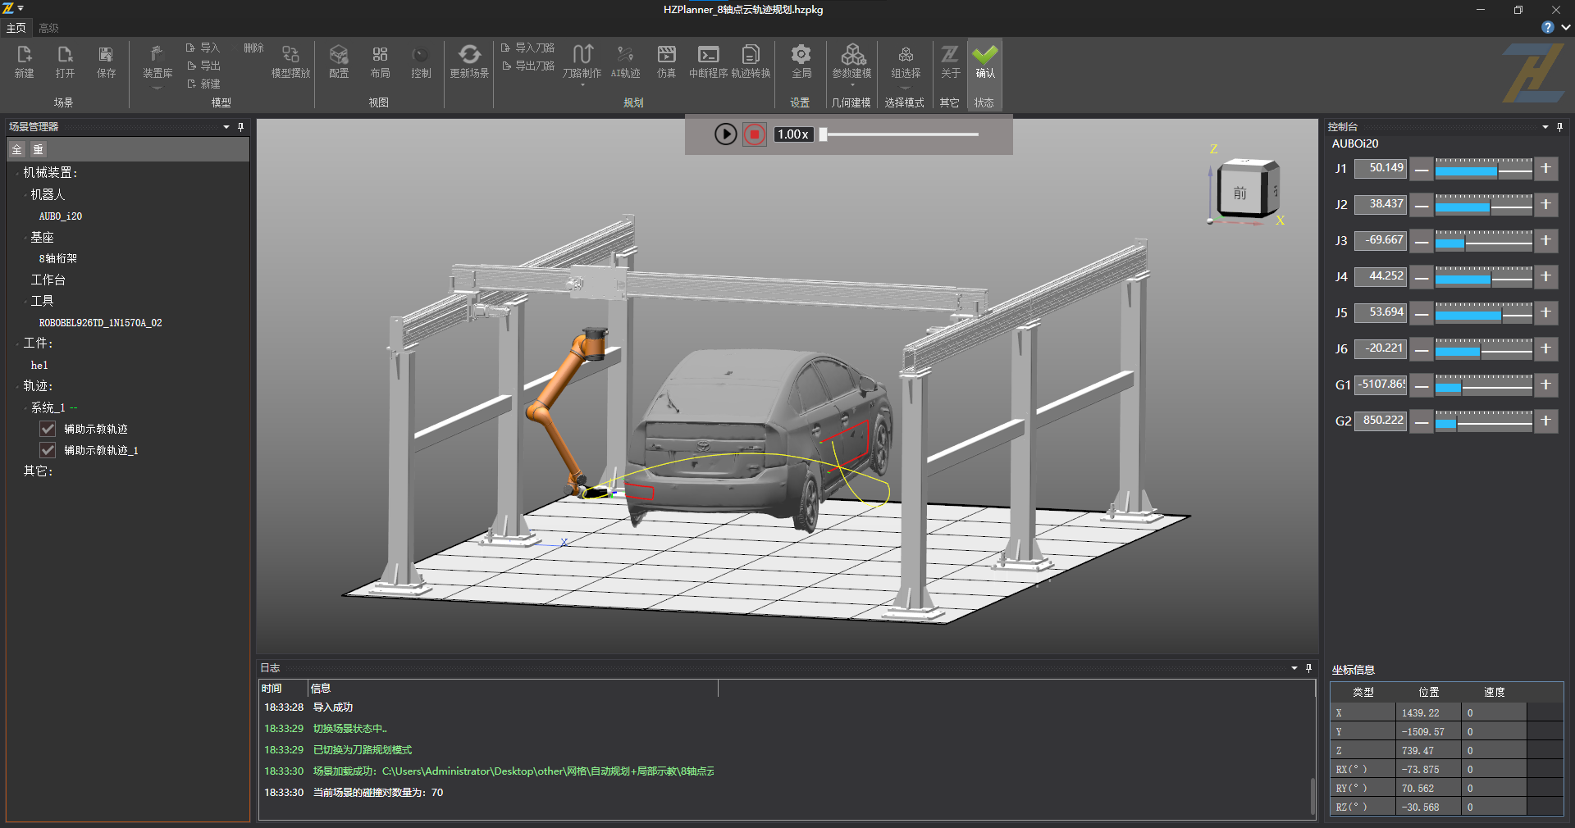Click the simulation speed slider track
Viewport: 1575px width, 828px height.
(902, 134)
